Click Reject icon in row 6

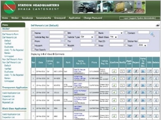[x=136, y=108]
